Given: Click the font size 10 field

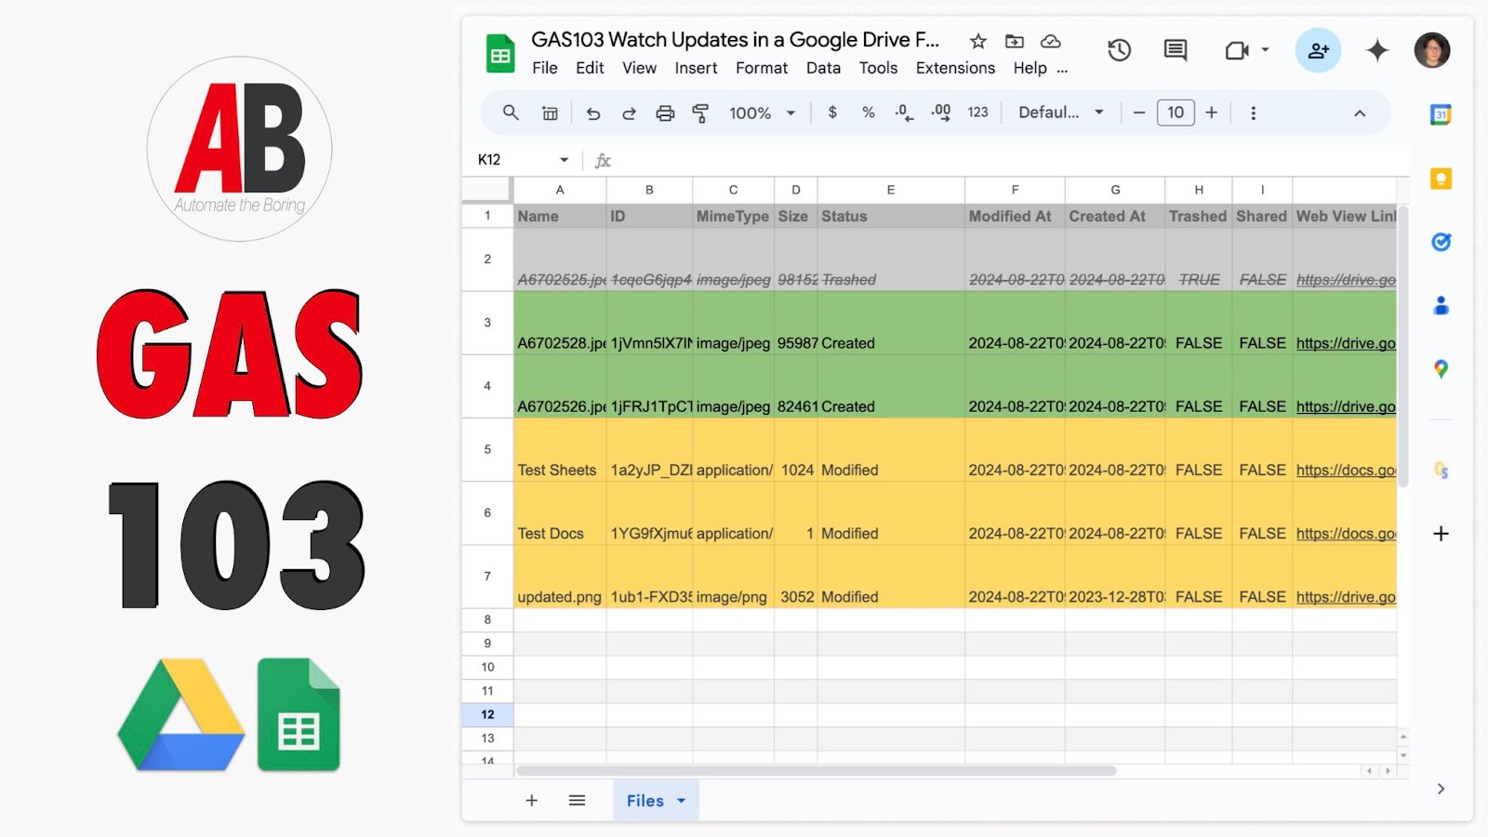Looking at the screenshot, I should [x=1176, y=113].
